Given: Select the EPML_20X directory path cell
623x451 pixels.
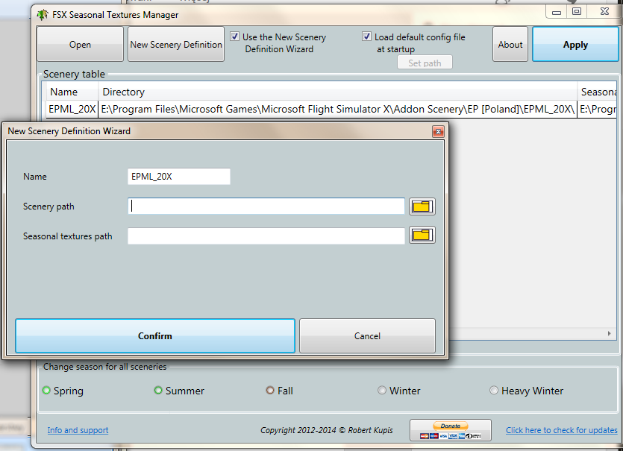Looking at the screenshot, I should click(338, 109).
